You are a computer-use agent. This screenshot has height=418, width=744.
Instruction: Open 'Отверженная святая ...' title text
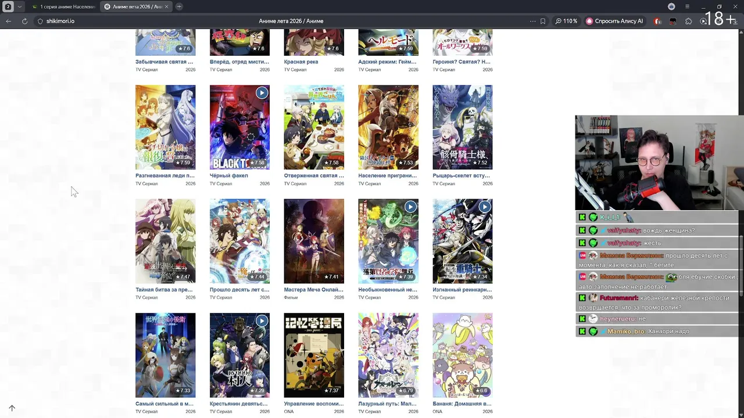tap(314, 175)
